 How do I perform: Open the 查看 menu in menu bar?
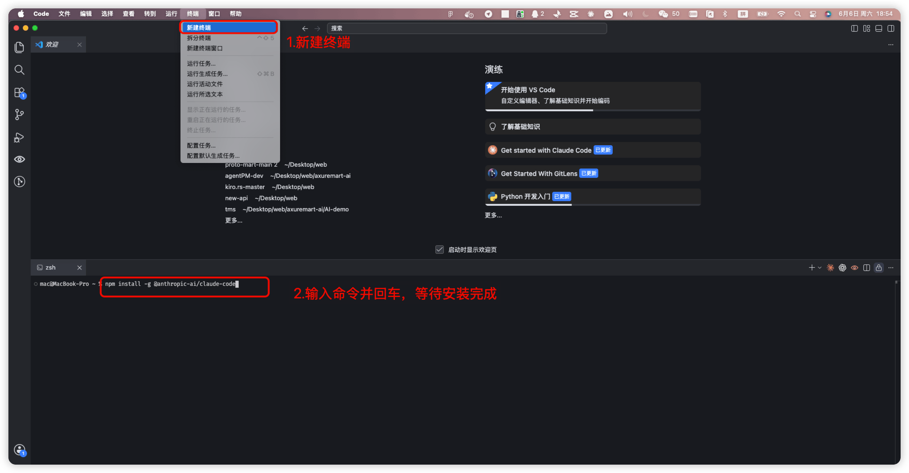pos(128,14)
